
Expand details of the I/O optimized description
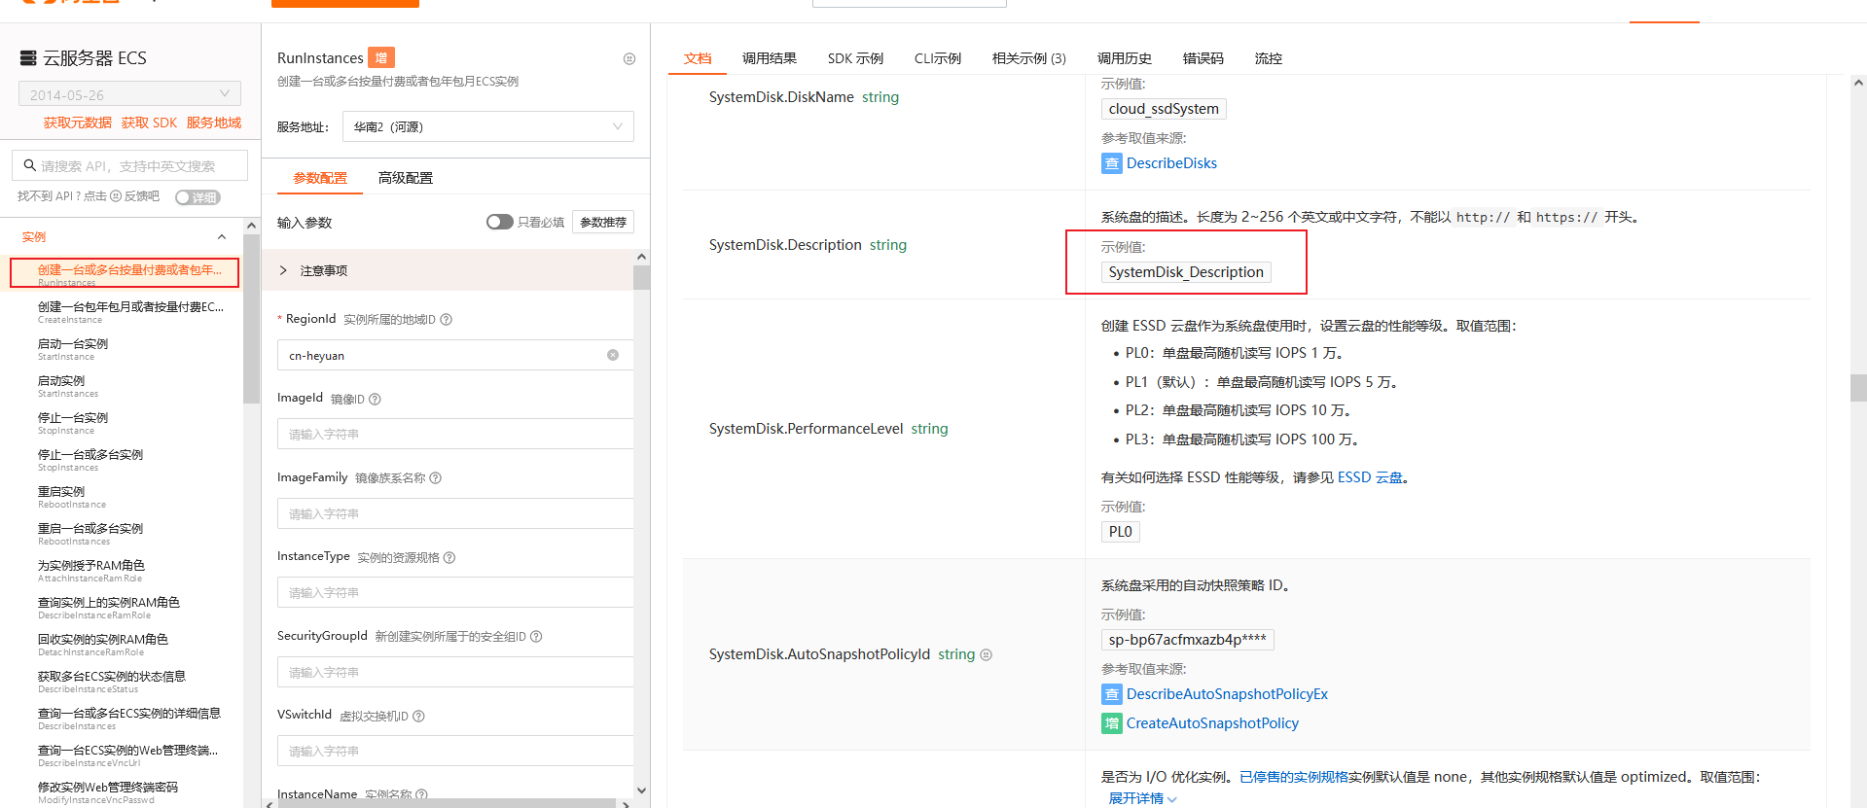1143,798
